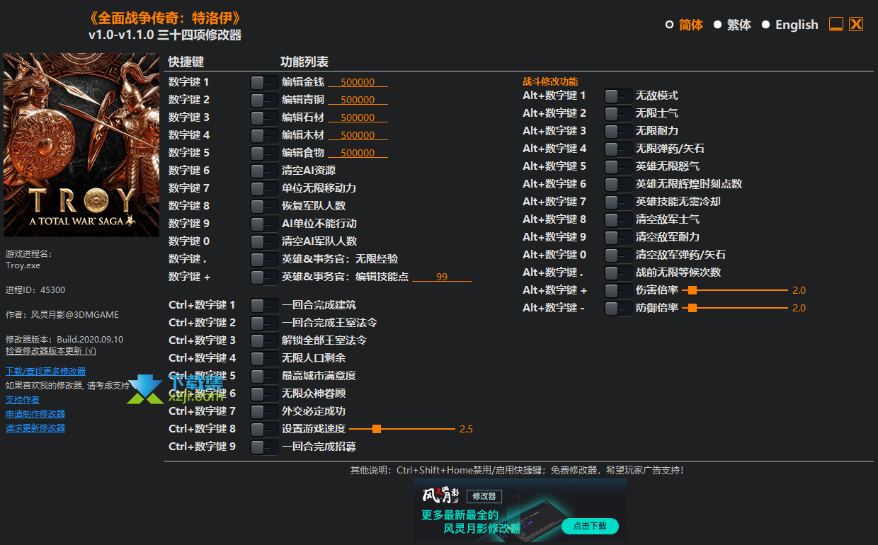878x545 pixels.
Task: Enable 英雄技能无需冷却 toggle
Action: (618, 202)
